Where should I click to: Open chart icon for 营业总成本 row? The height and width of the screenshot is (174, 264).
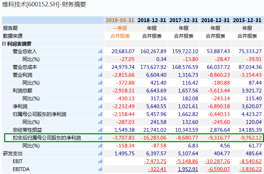(x=100, y=67)
